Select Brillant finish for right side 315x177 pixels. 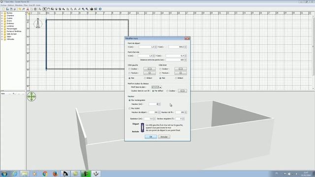176,78
